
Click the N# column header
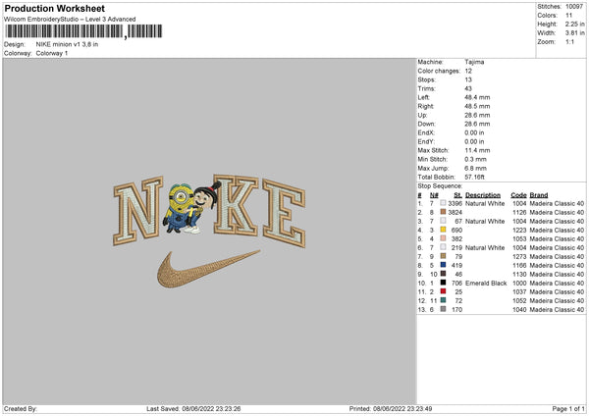coord(434,195)
